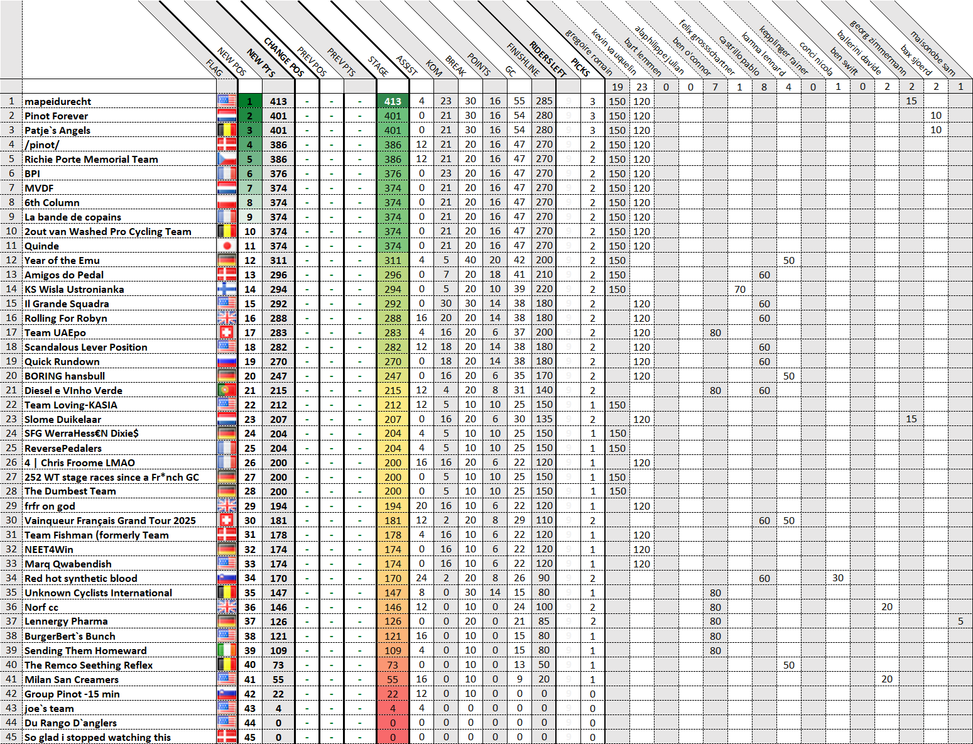
Task: Click the Swiss flag beside Team UAEpo
Action: pos(227,332)
